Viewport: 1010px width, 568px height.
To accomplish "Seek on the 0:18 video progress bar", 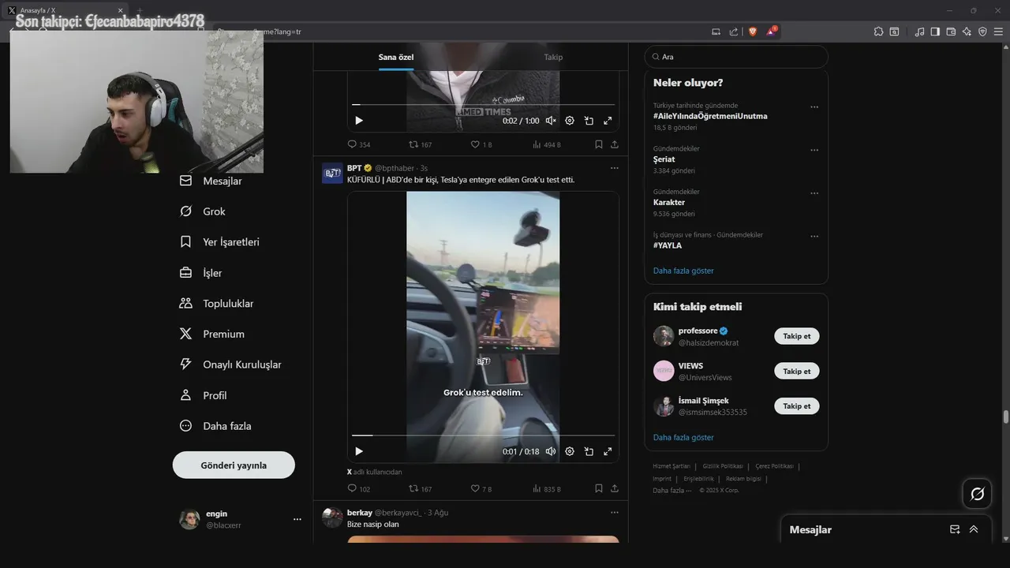I will click(x=483, y=435).
